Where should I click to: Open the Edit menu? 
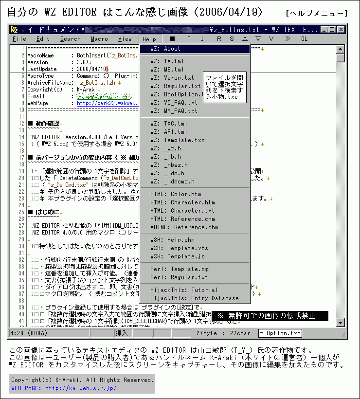point(43,39)
